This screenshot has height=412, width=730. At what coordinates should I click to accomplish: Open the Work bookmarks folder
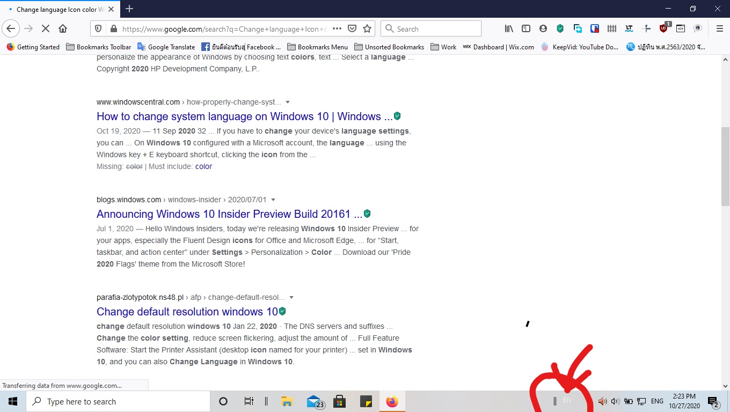[443, 47]
